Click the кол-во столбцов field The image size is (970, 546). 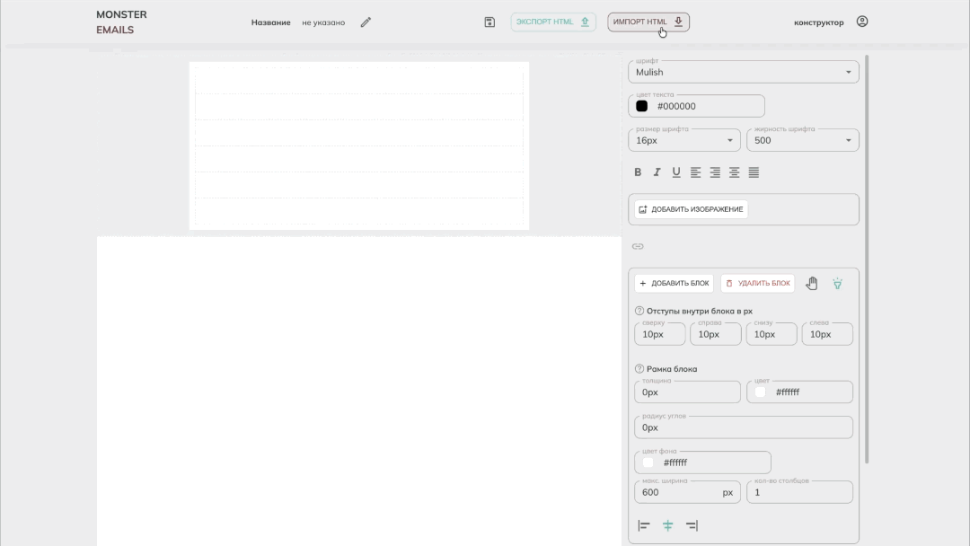pyautogui.click(x=799, y=492)
